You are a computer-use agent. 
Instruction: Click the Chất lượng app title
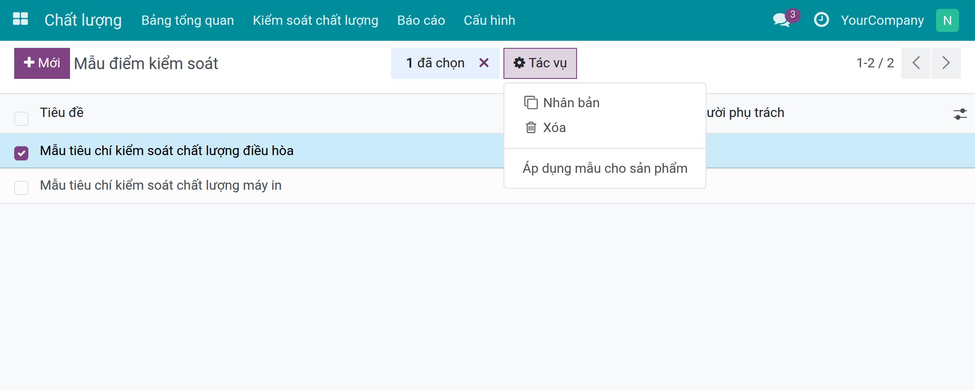coord(83,20)
